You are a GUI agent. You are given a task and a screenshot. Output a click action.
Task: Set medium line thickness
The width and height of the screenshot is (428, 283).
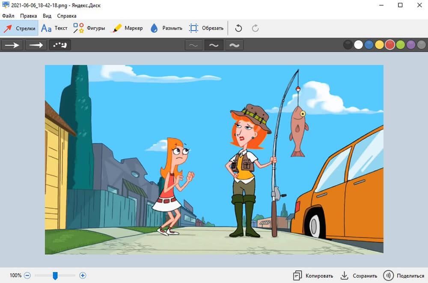[214, 45]
